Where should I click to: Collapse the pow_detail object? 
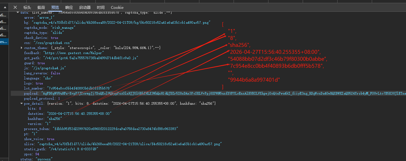point(22,103)
